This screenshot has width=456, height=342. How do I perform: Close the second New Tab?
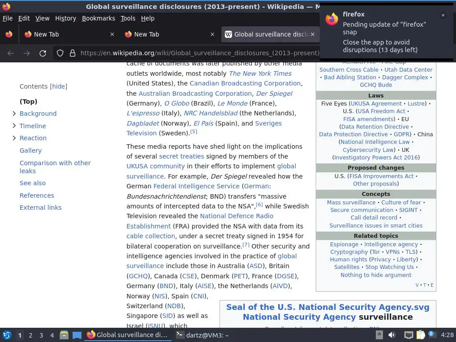coord(212,34)
